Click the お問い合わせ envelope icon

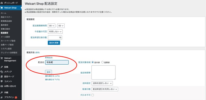(2, 86)
